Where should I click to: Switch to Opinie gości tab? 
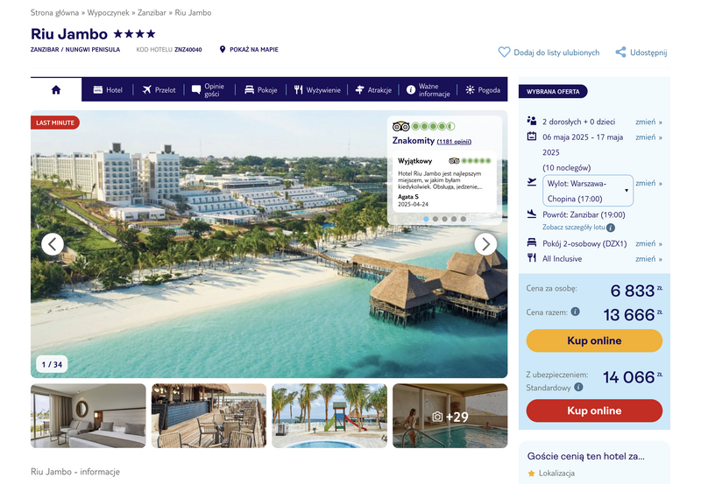[x=208, y=90]
